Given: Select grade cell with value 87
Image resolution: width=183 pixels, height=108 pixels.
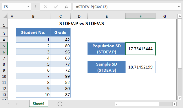Looking at the screenshot, I should tap(60, 95).
